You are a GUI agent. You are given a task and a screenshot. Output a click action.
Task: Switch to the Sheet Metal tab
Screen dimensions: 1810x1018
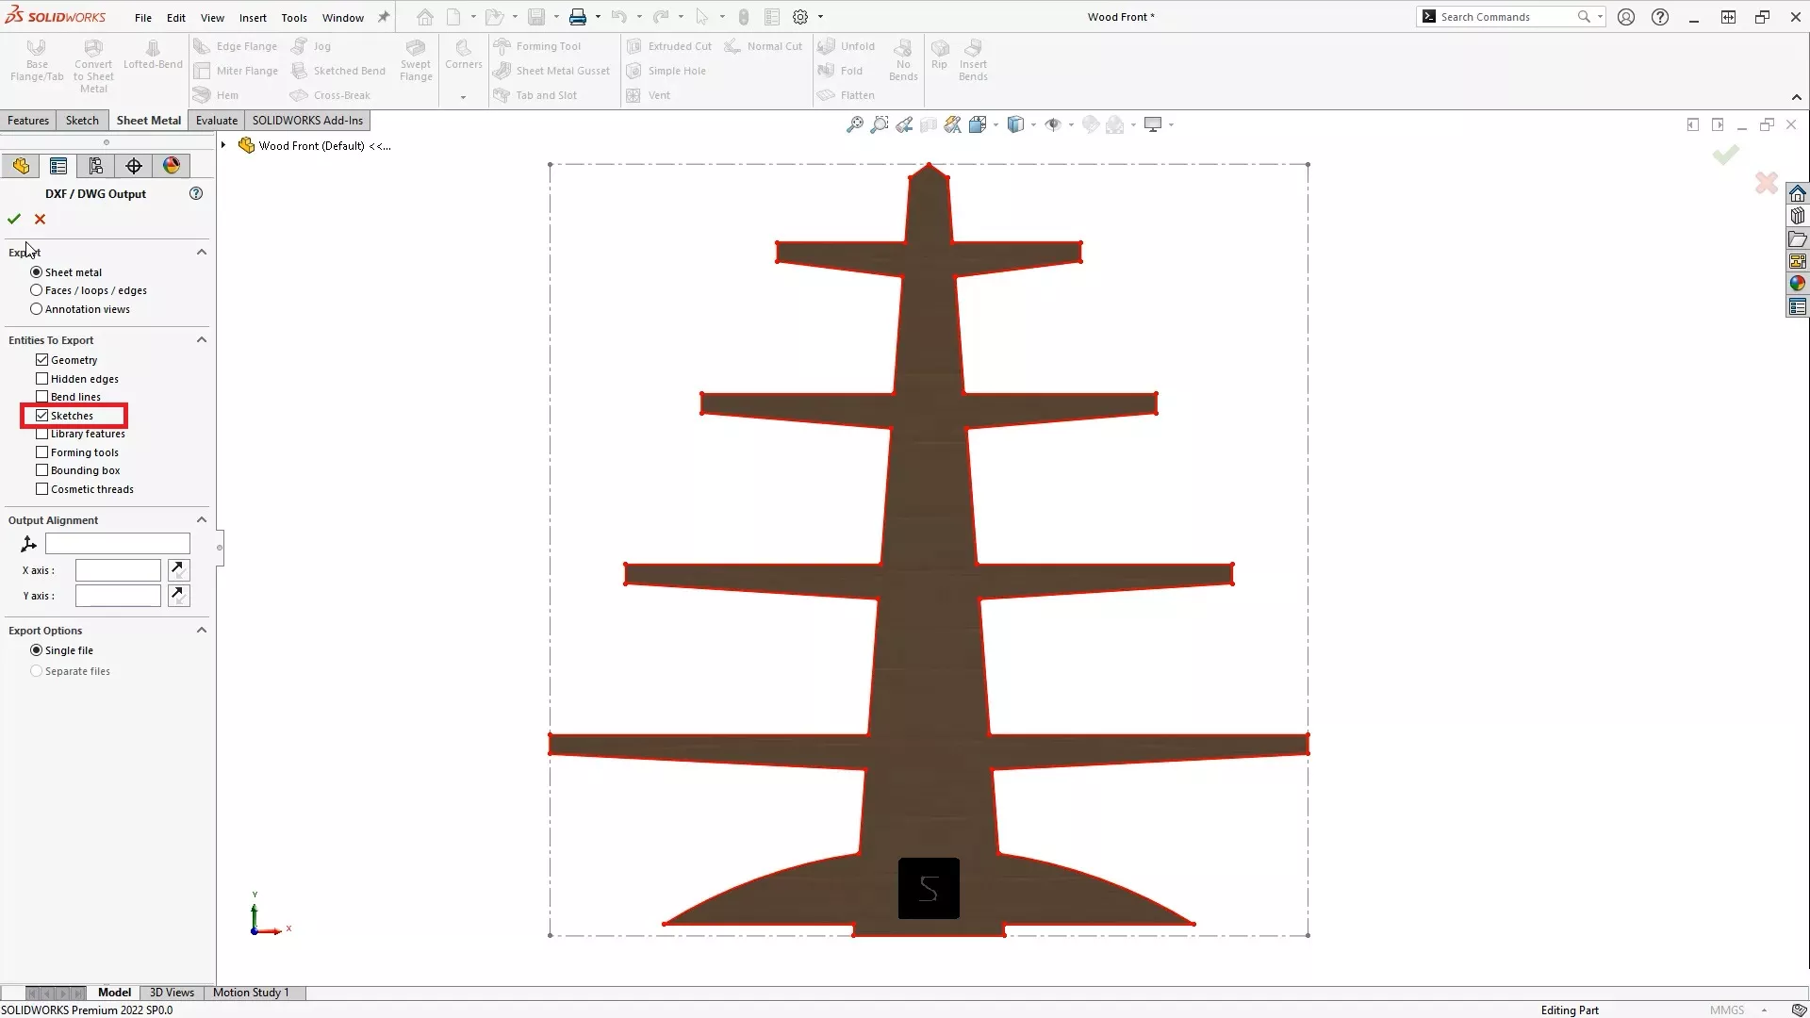[148, 120]
